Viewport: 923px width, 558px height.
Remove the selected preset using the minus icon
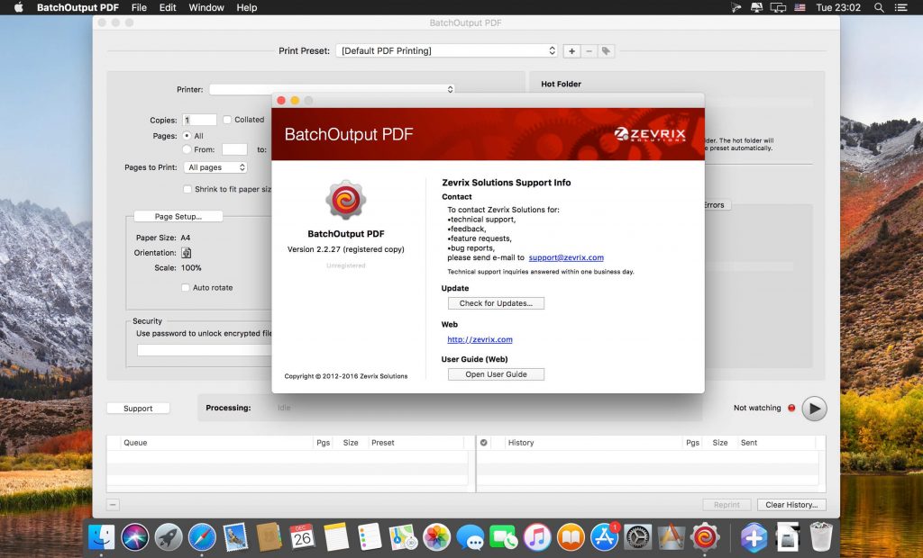pyautogui.click(x=589, y=51)
